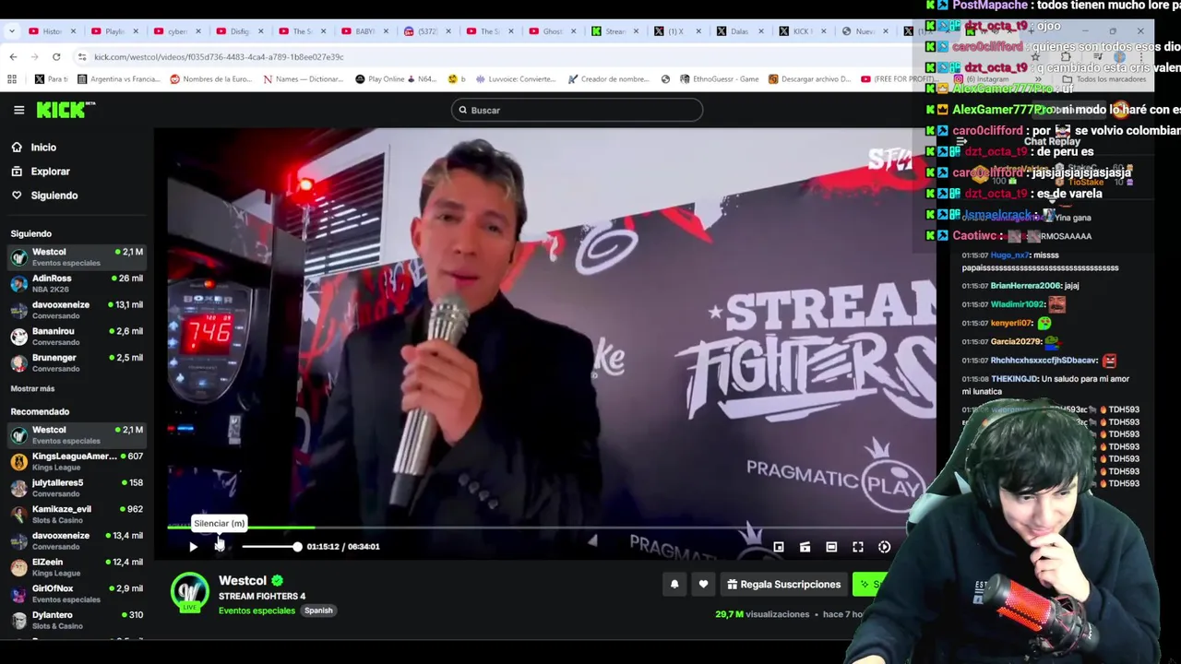Viewport: 1181px width, 664px height.
Task: Open Creador de nombre bookmark
Action: [x=608, y=79]
